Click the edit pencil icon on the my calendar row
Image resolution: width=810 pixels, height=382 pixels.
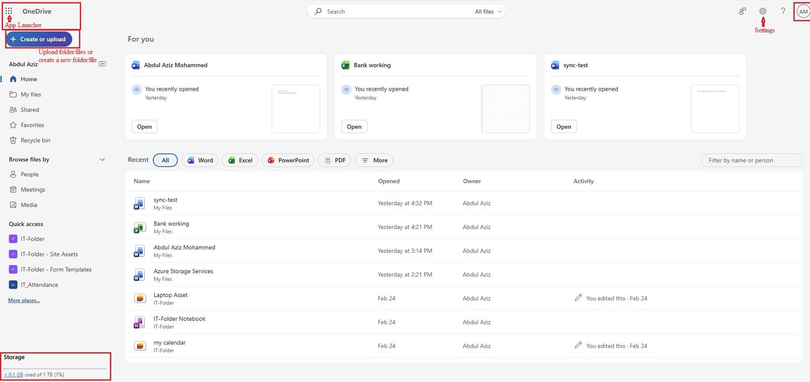578,345
